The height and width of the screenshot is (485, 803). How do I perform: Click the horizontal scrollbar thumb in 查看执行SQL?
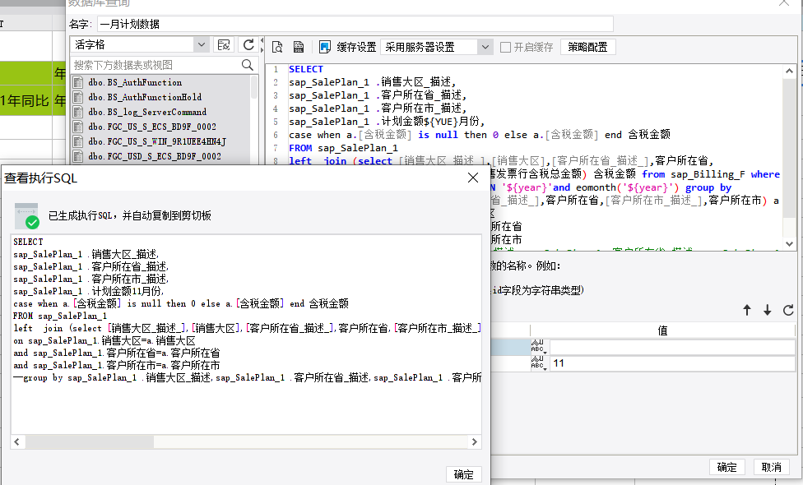[90, 441]
